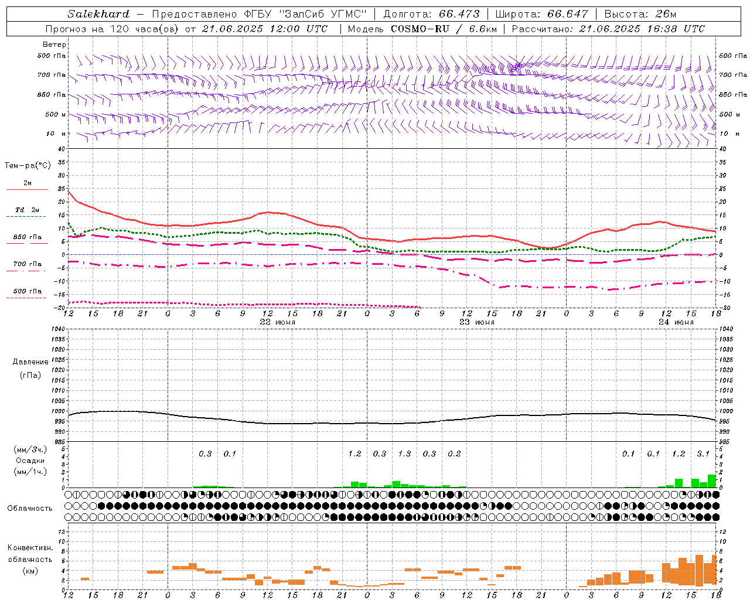
Task: Click the red solid 2м legend line
Action: click(27, 190)
